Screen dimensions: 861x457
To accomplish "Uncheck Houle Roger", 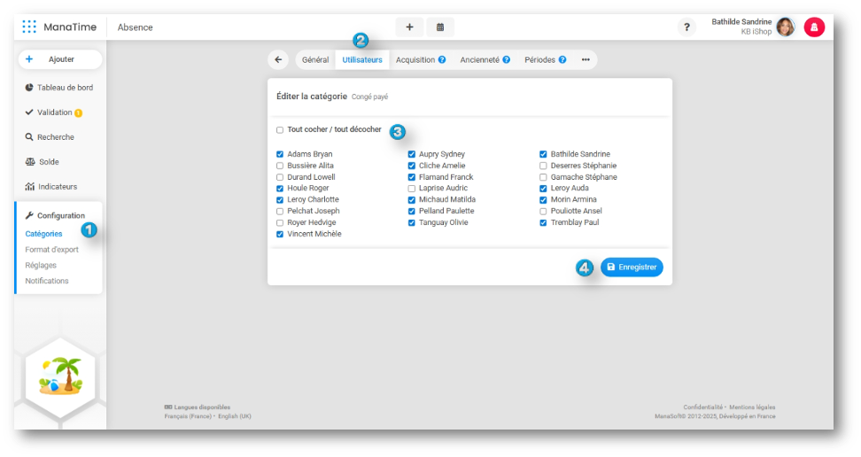I will tap(280, 189).
